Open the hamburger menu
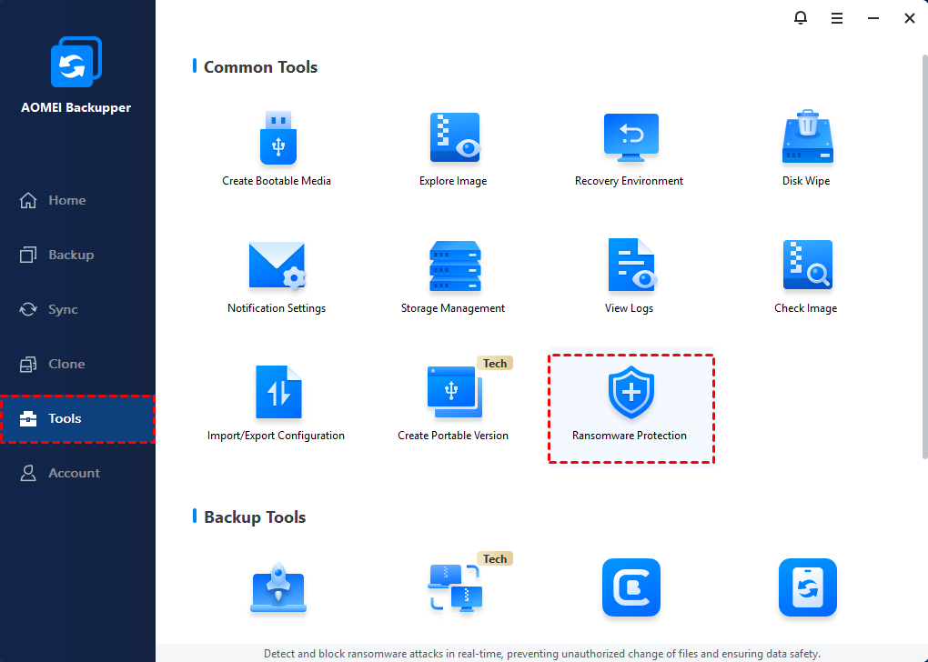 pyautogui.click(x=837, y=18)
